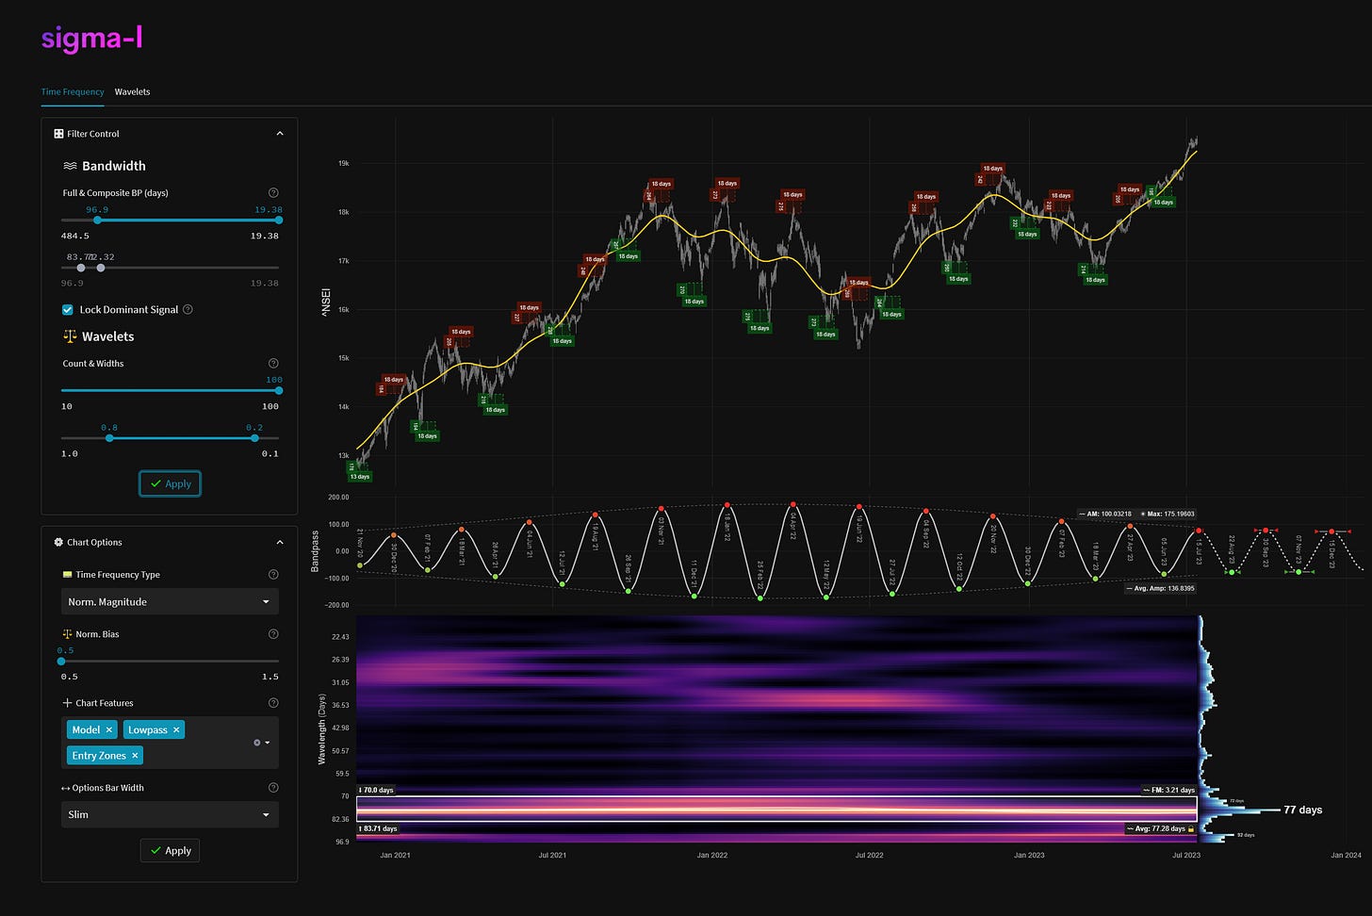The height and width of the screenshot is (916, 1372).
Task: Open help for Time Frequency Type
Action: click(273, 575)
